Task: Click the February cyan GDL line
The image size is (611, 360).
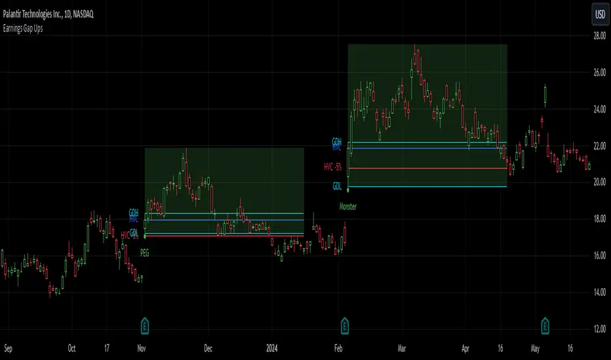Action: 427,187
